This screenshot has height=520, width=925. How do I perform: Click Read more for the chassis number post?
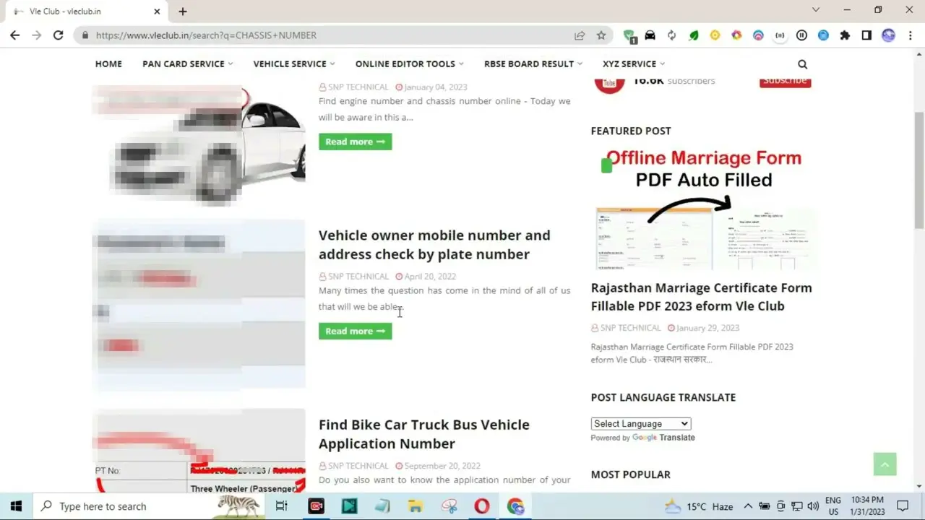point(355,142)
